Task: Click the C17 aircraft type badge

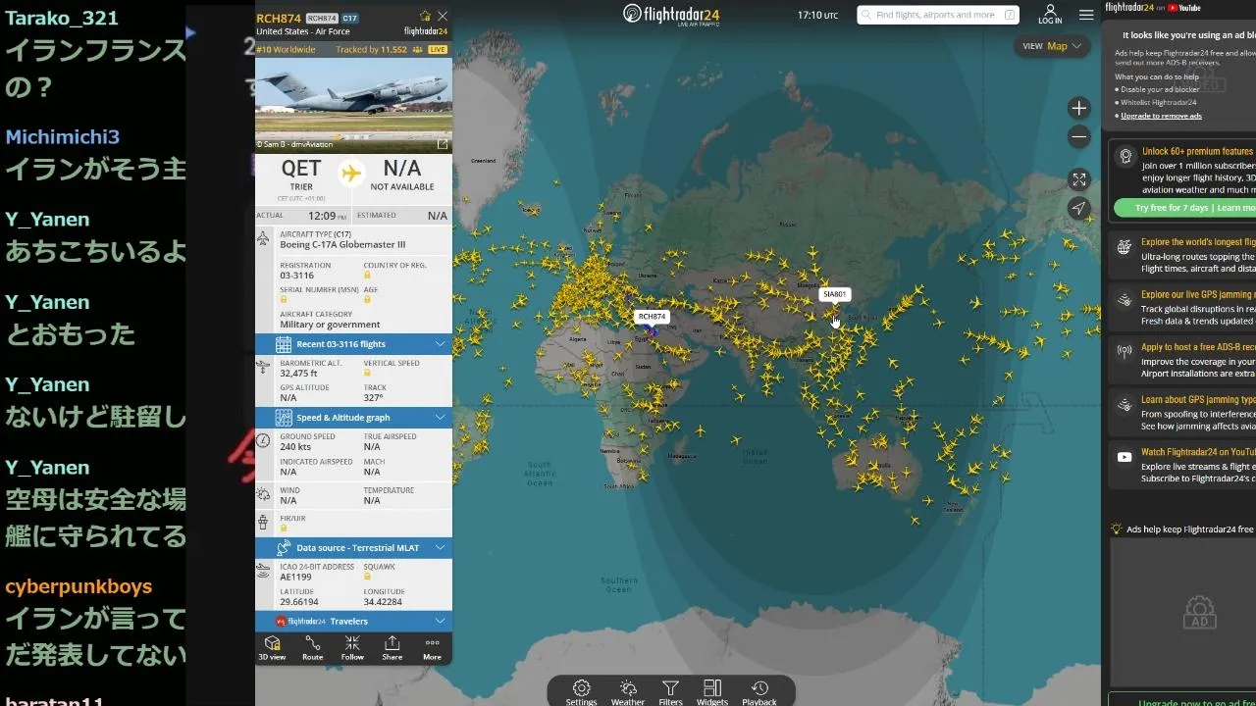Action: (350, 19)
